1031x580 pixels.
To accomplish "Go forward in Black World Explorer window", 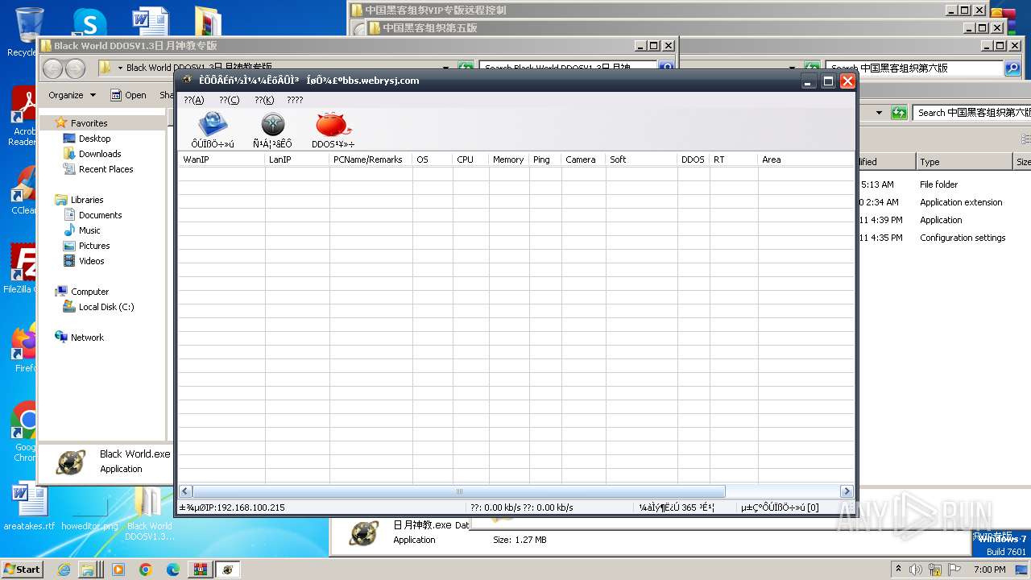I will (75, 68).
